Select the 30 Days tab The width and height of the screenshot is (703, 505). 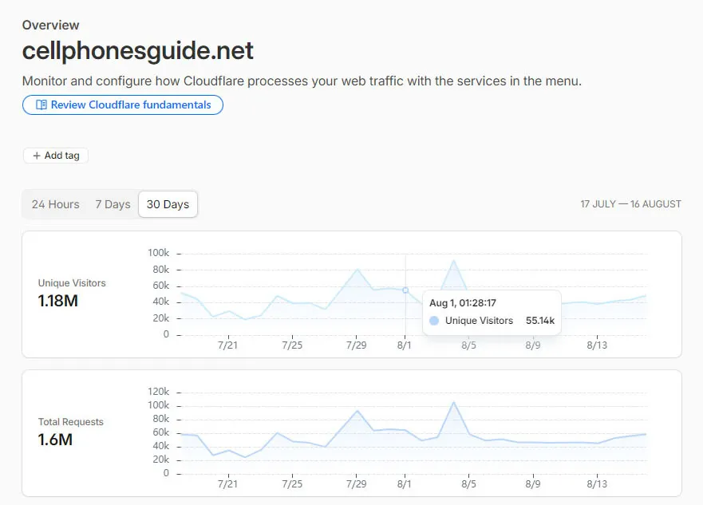[x=168, y=204]
